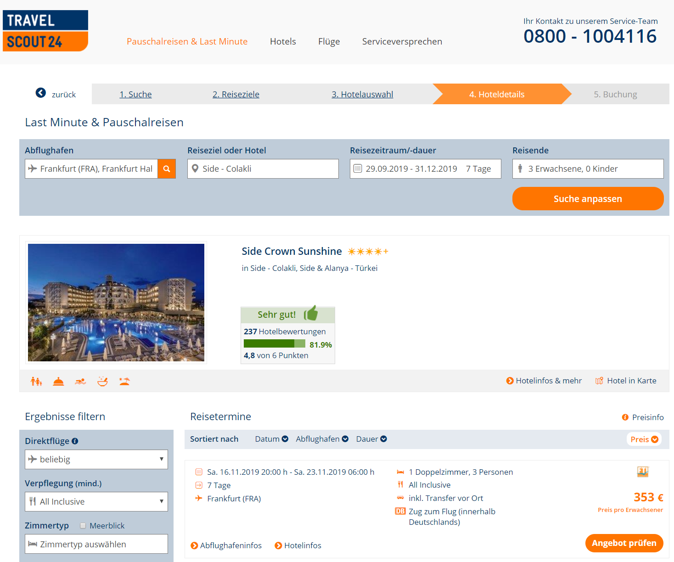Viewport: 674px width, 562px height.
Task: Click the TravelScout24 logo
Action: point(45,31)
